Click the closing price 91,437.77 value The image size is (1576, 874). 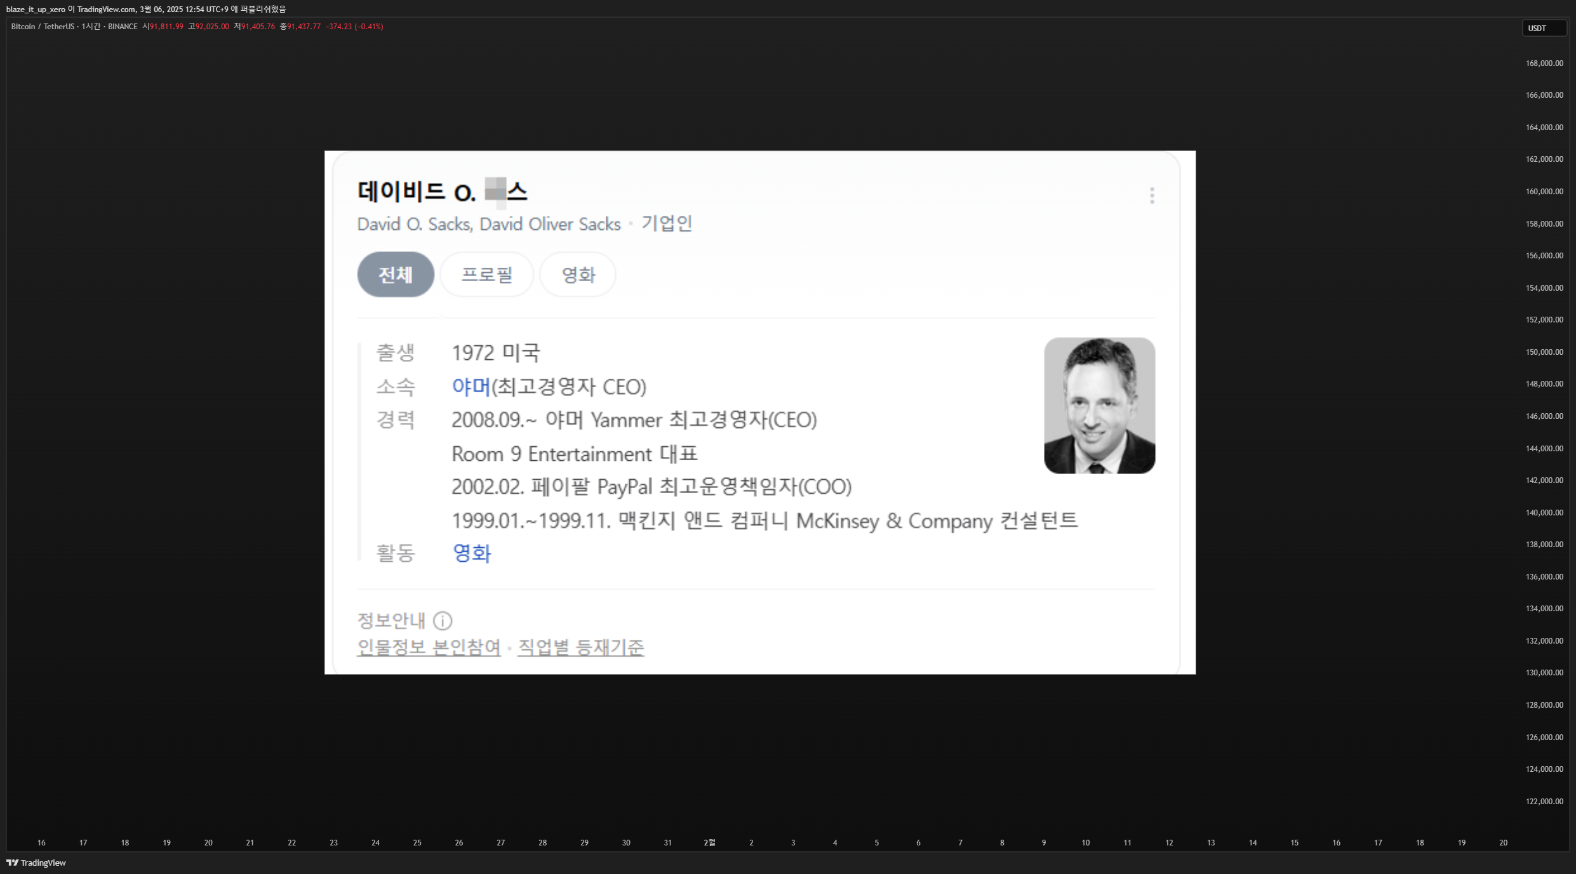tap(304, 27)
